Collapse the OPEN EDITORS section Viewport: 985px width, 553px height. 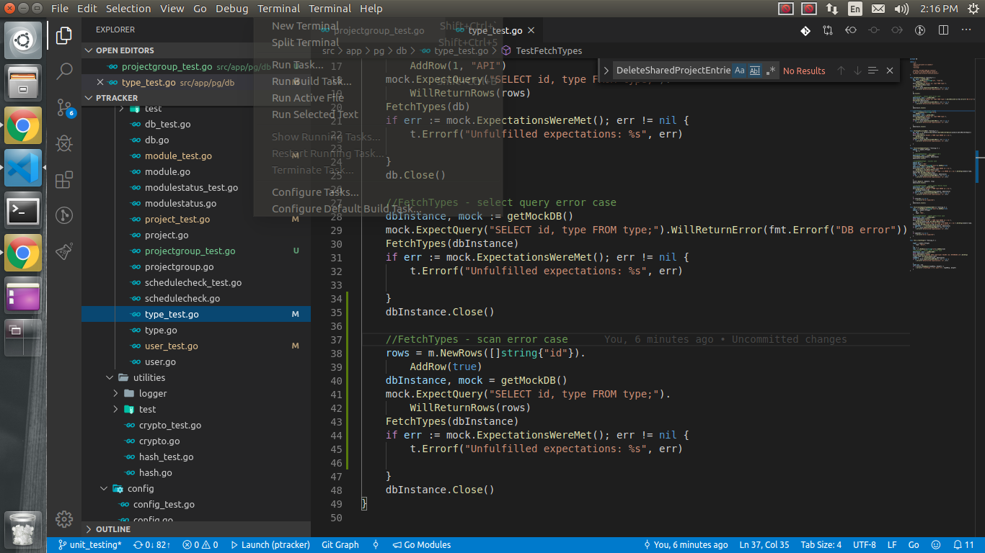click(196, 50)
